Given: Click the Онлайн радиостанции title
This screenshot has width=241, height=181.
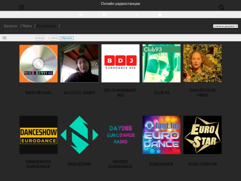Looking at the screenshot, I should point(120,4).
